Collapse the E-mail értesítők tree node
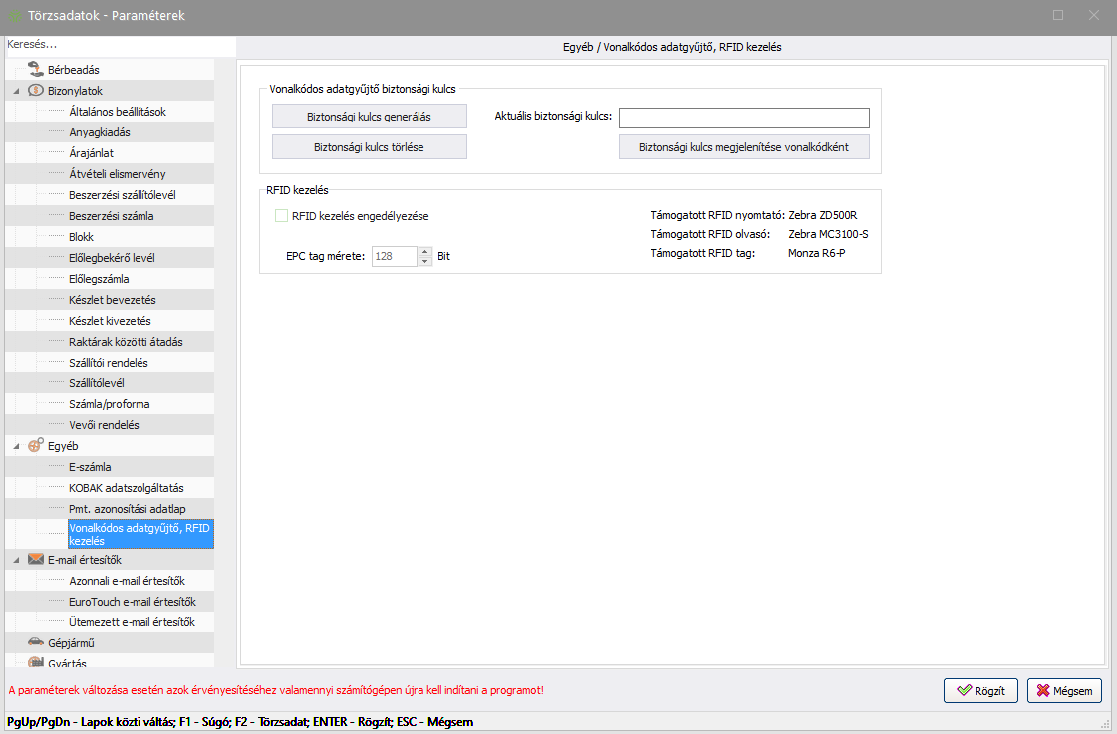 point(16,560)
